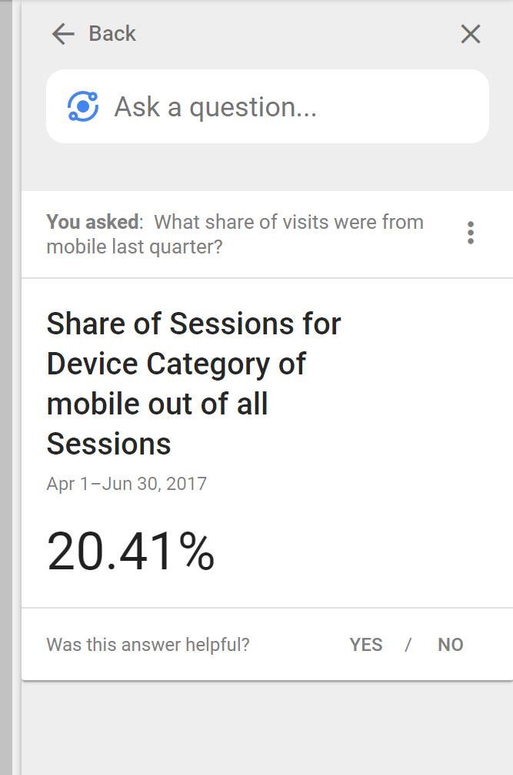Click the "mobile out of all" heading line

coord(157,404)
